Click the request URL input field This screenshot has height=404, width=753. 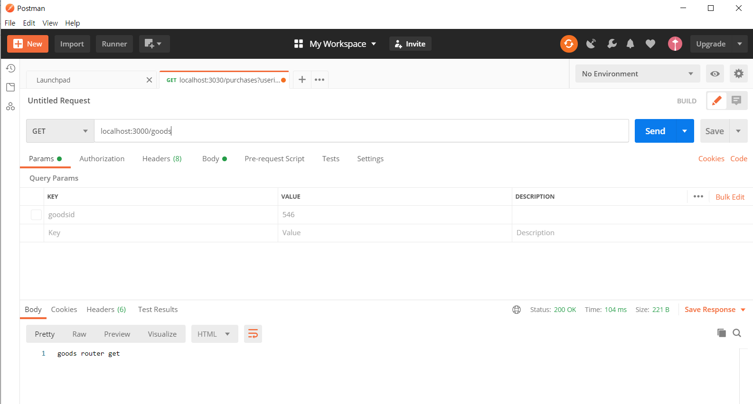(x=361, y=131)
